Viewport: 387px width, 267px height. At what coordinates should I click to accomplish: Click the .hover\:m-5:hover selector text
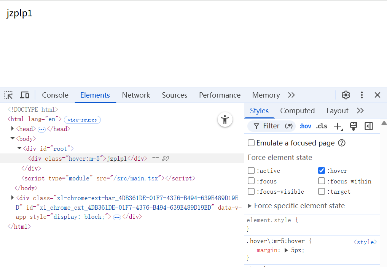[x=276, y=241]
